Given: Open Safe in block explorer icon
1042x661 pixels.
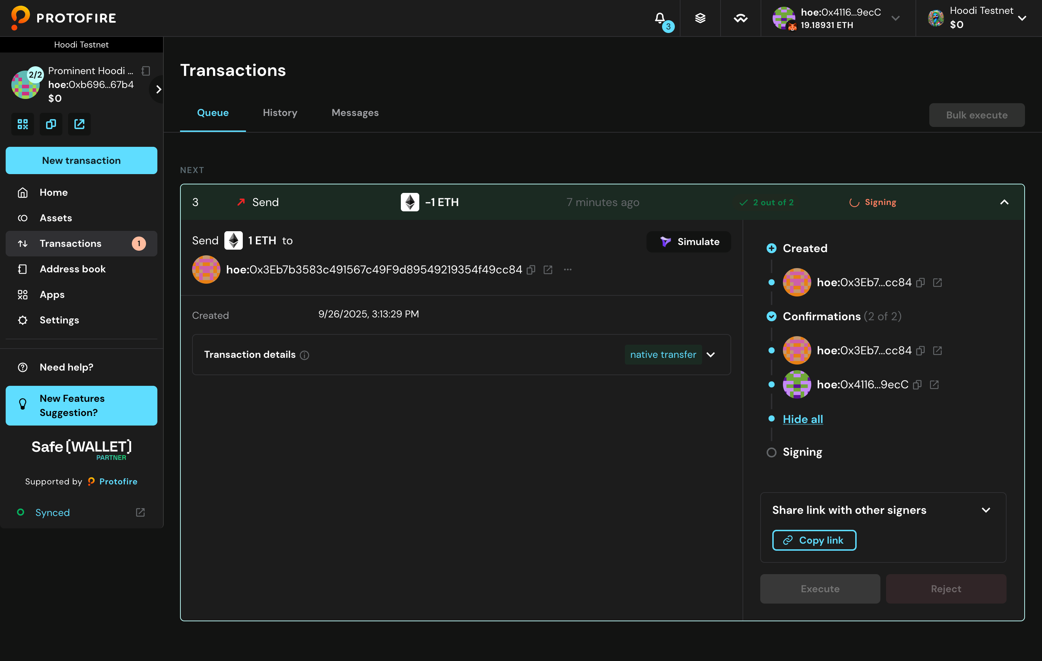Looking at the screenshot, I should coord(79,124).
